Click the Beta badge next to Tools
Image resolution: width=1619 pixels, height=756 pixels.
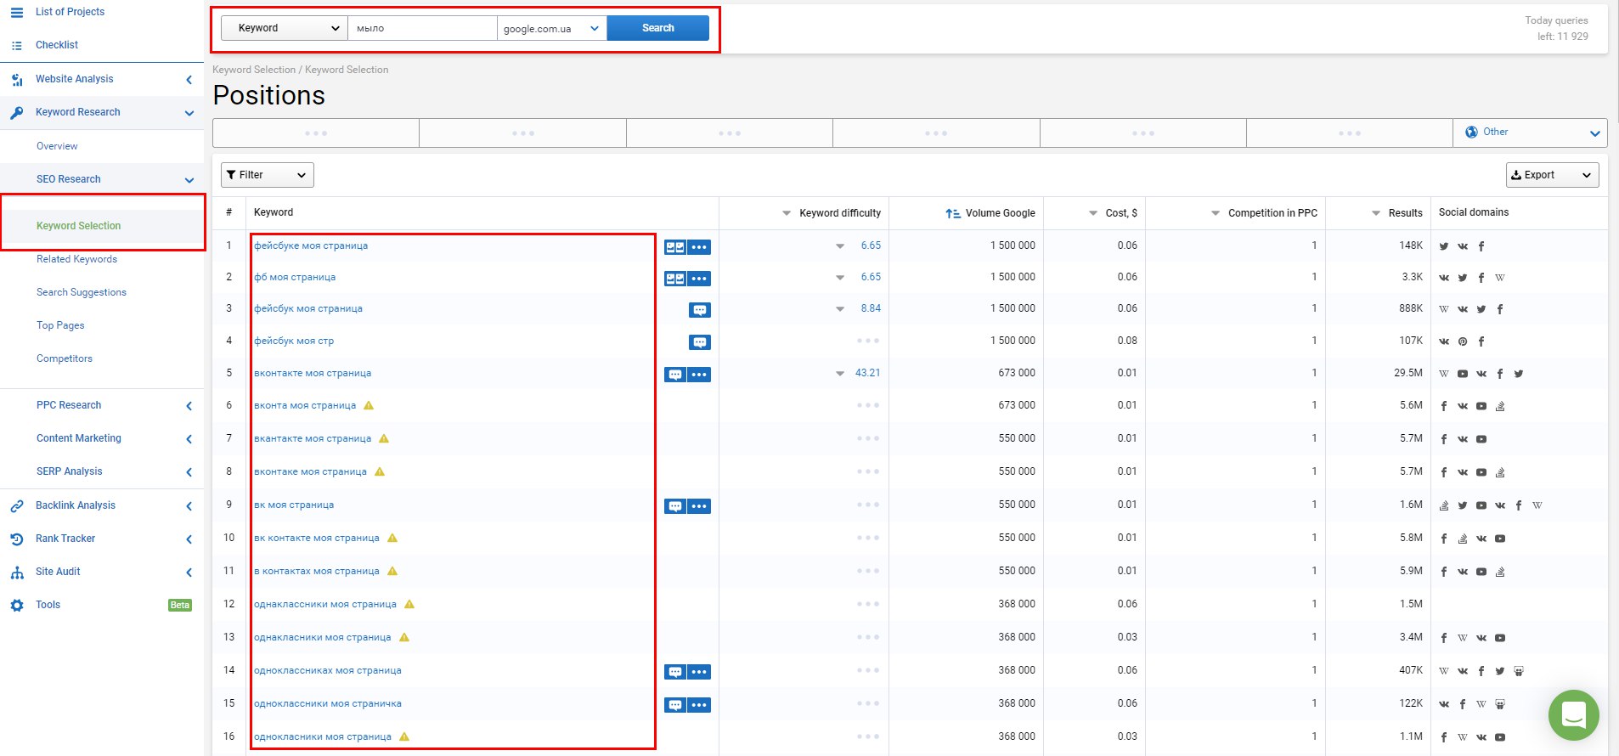coord(180,606)
